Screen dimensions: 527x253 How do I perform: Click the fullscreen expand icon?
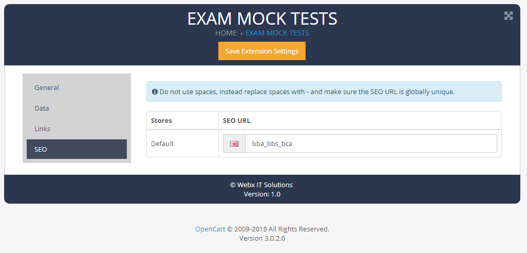509,15
